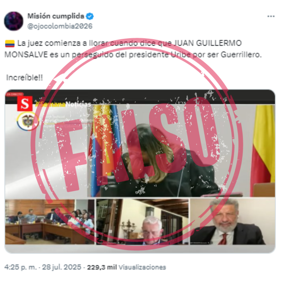Click the tweet text mentioning JUAN GUILLERMO MONSALVE

tap(133, 49)
